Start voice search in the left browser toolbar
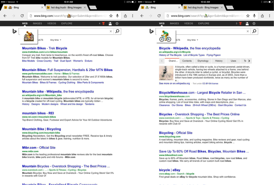The image size is (274, 185). click(x=117, y=16)
